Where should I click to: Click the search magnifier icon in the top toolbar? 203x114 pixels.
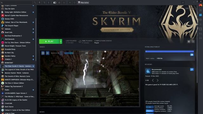[x=35, y=3]
